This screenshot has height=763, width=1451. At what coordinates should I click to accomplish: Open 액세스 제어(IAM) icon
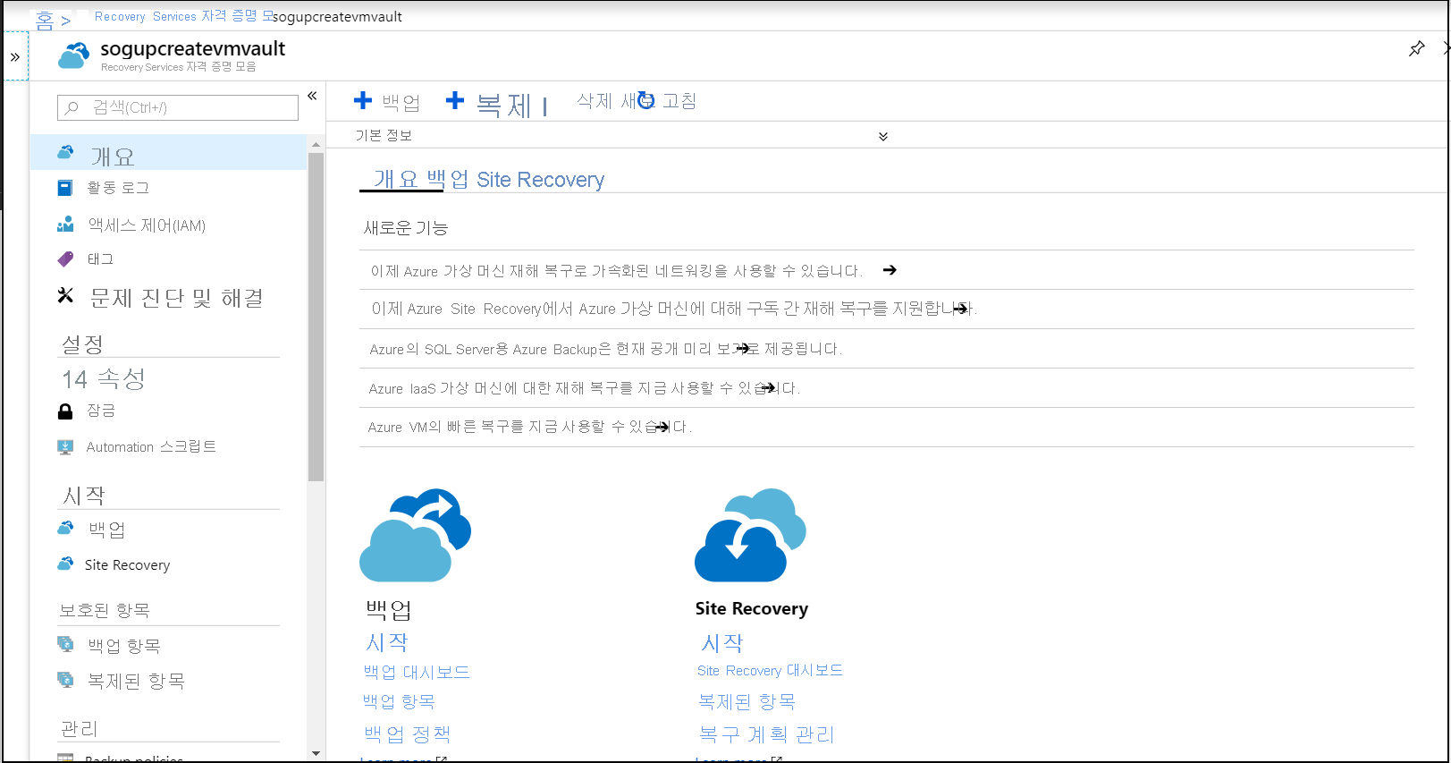pos(65,225)
